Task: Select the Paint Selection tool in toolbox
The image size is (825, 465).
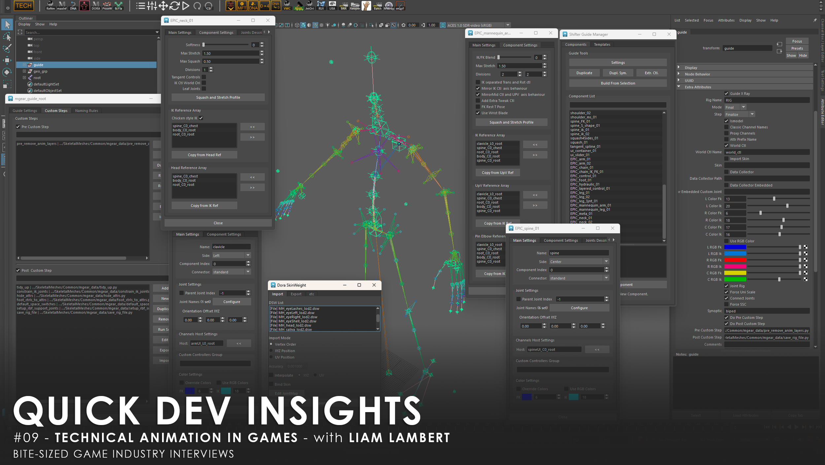Action: [7, 48]
